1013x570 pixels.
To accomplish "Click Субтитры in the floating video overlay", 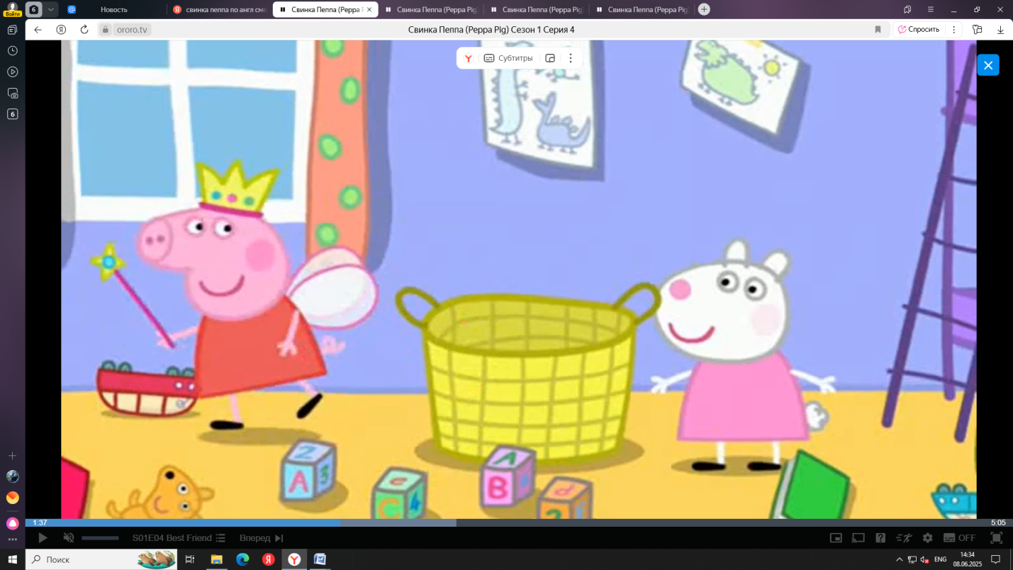I will tap(508, 58).
